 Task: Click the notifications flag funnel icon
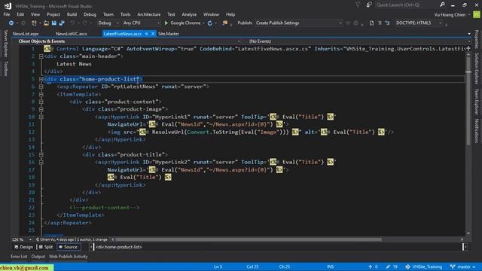[358, 5]
